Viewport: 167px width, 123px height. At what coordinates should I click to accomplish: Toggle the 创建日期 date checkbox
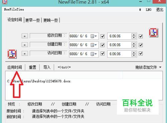click(x=103, y=45)
